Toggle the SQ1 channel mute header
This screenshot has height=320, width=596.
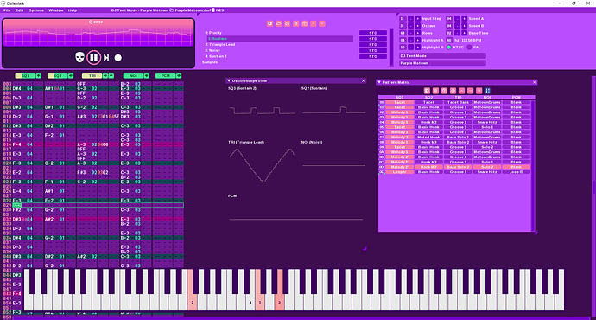coord(25,76)
